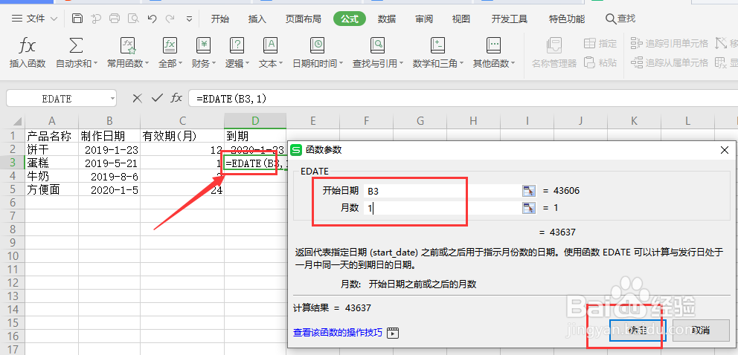The height and width of the screenshot is (355, 738).
Task: Click the formula bar with =EDATE(B3,1)
Action: tap(463, 99)
